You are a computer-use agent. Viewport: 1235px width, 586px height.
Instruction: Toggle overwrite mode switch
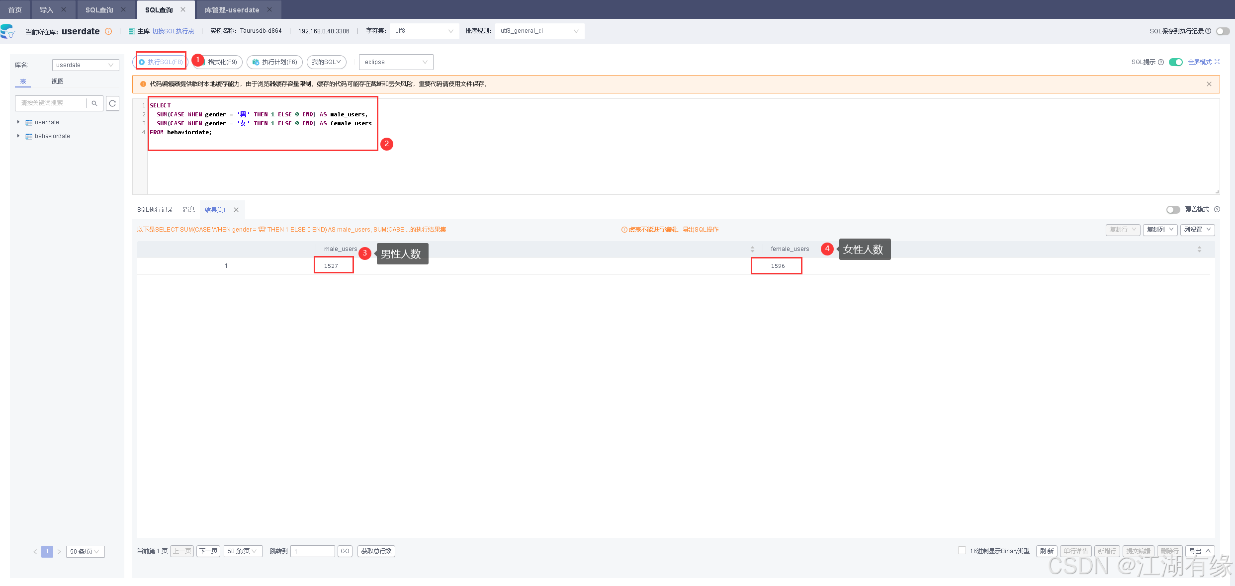pyautogui.click(x=1173, y=210)
